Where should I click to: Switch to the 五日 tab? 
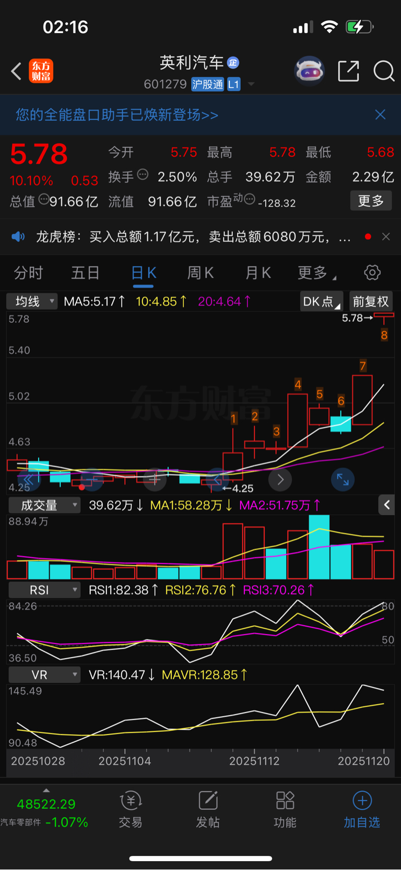(86, 273)
